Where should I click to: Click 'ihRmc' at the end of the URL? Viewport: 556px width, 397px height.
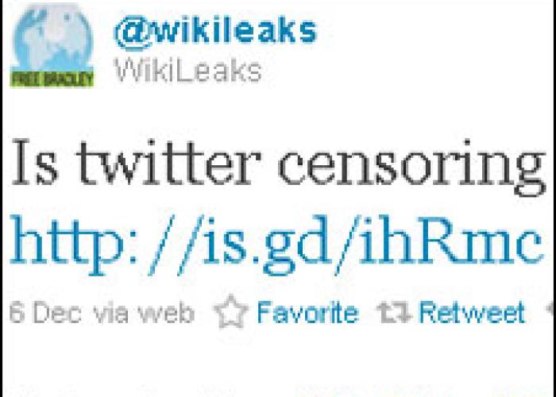coord(450,241)
